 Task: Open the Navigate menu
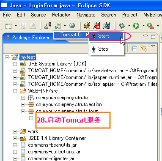click(x=86, y=15)
